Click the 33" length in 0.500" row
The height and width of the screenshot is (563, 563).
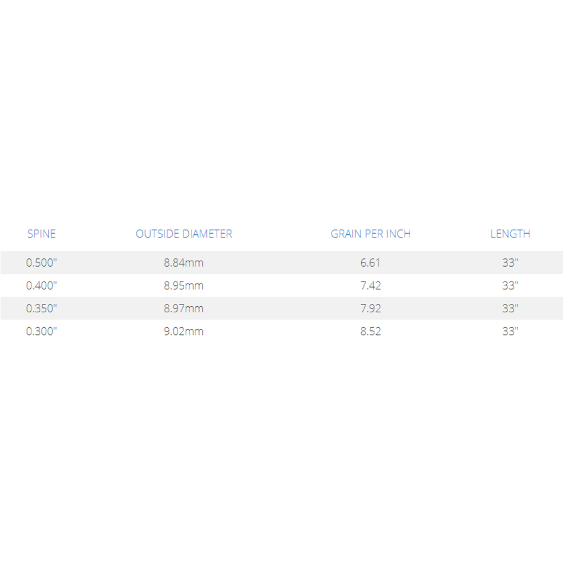click(510, 262)
